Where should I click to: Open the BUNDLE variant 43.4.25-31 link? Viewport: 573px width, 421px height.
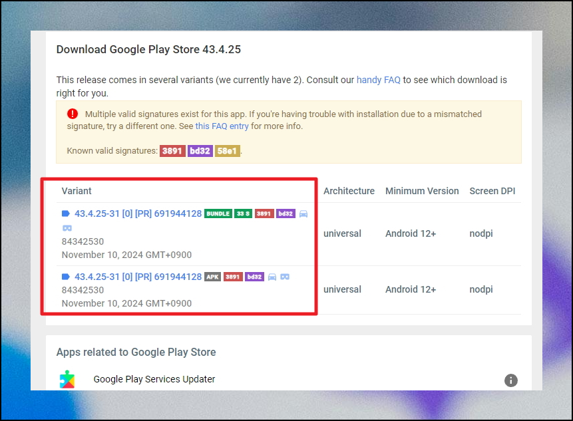point(138,213)
